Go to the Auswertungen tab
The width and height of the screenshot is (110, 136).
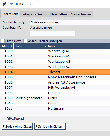click(x=81, y=14)
